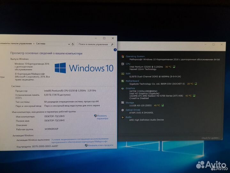Select the Gigabyte B85M-D3V motherboard text
The width and height of the screenshot is (230, 173).
[157, 84]
